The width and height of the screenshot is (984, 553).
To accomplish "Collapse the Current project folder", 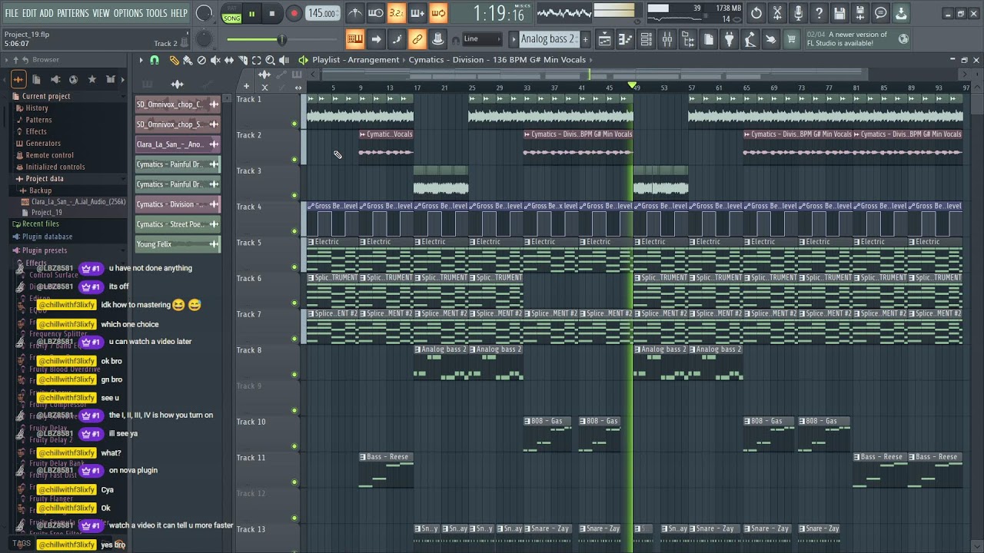I will click(45, 96).
